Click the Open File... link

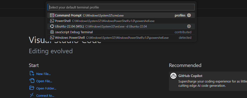click(44, 81)
